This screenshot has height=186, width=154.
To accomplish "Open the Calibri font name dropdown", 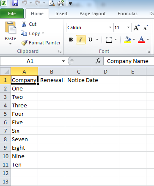I will point(110,27).
